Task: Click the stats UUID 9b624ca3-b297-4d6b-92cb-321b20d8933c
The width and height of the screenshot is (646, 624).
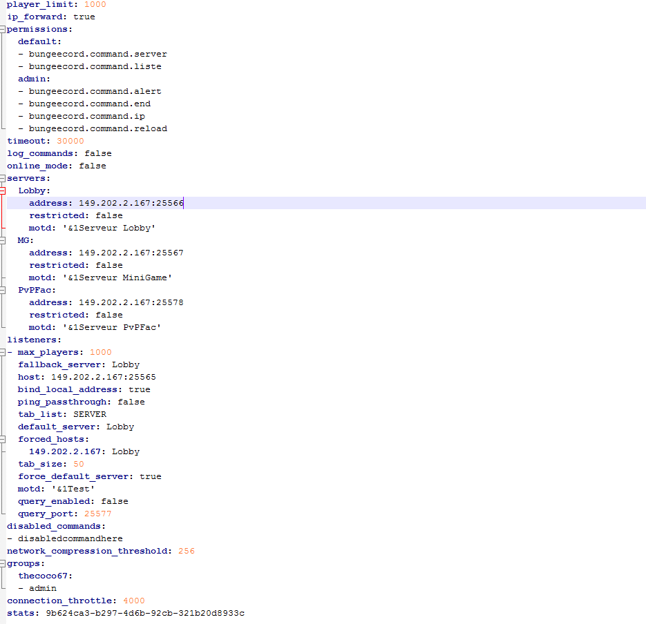Action: tap(145, 613)
